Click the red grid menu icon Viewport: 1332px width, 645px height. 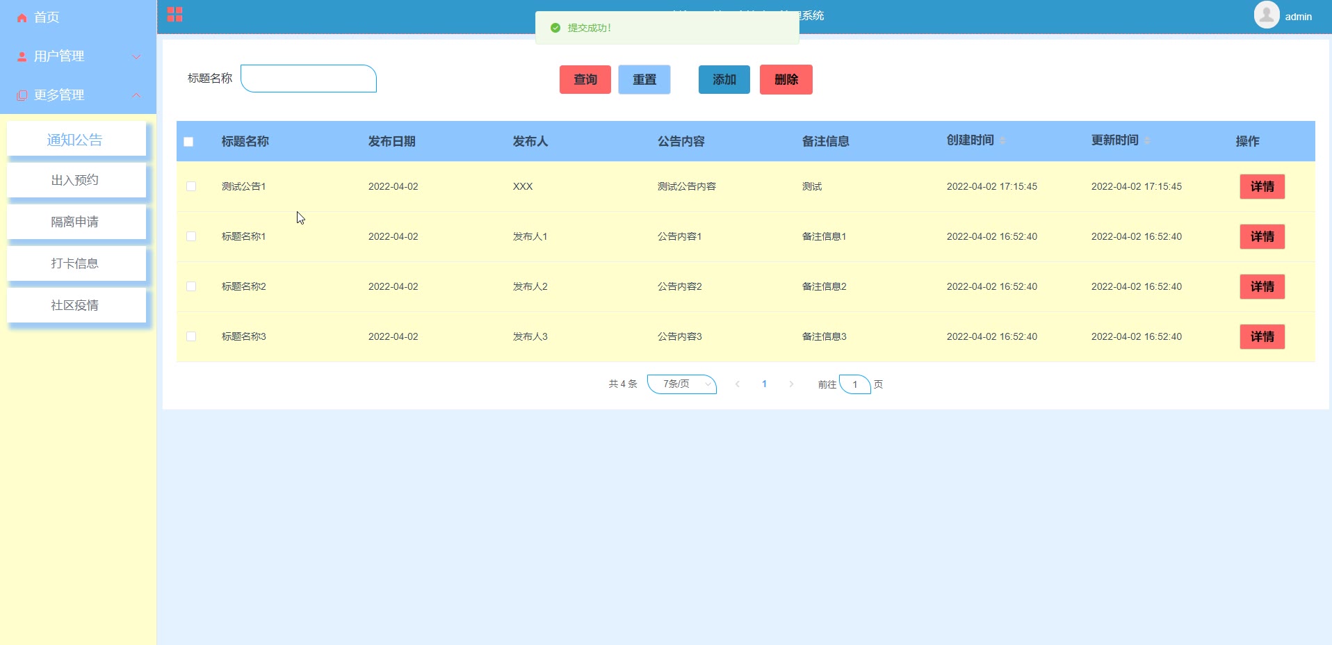(174, 15)
